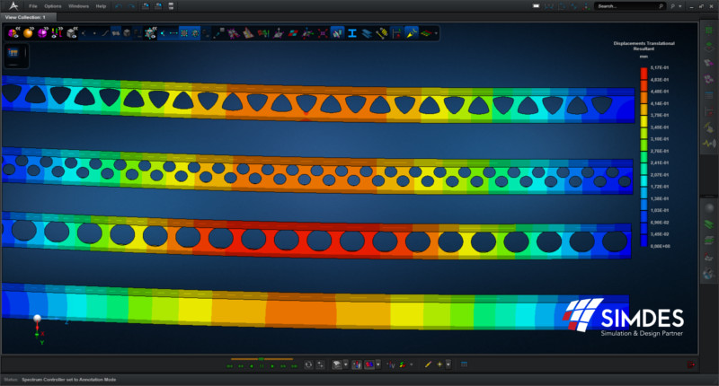Open the Windows menu
The image size is (719, 386).
(x=78, y=6)
